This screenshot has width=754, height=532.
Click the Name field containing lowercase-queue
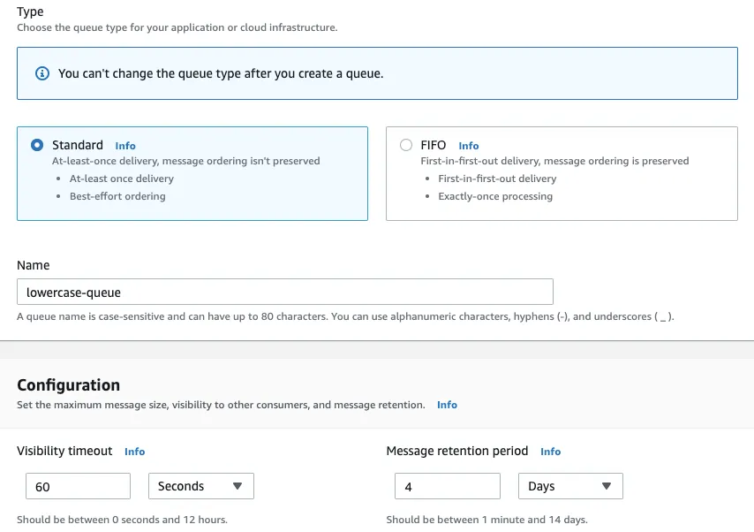(284, 292)
